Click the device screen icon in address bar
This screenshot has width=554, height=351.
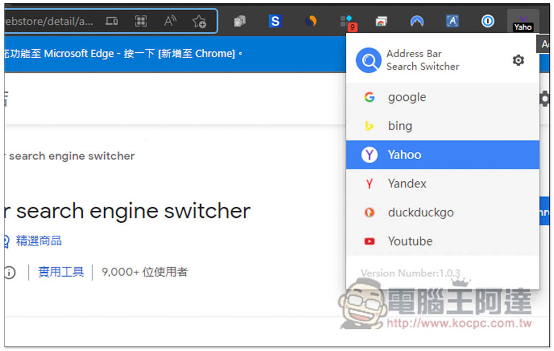pyautogui.click(x=112, y=21)
